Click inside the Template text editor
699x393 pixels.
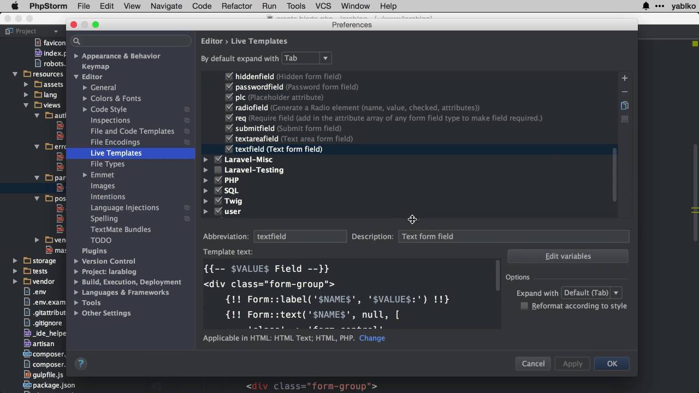pyautogui.click(x=349, y=294)
